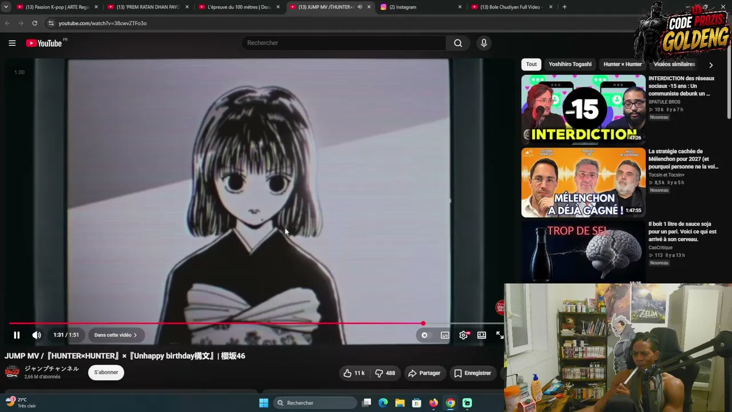The height and width of the screenshot is (412, 732).
Task: Open player settings gear
Action: [463, 335]
